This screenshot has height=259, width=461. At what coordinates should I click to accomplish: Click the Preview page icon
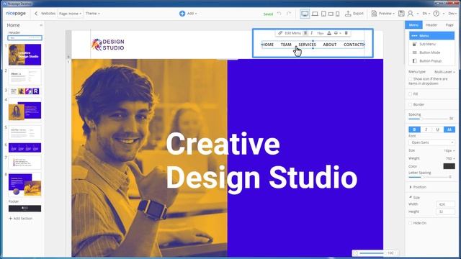tap(374, 14)
